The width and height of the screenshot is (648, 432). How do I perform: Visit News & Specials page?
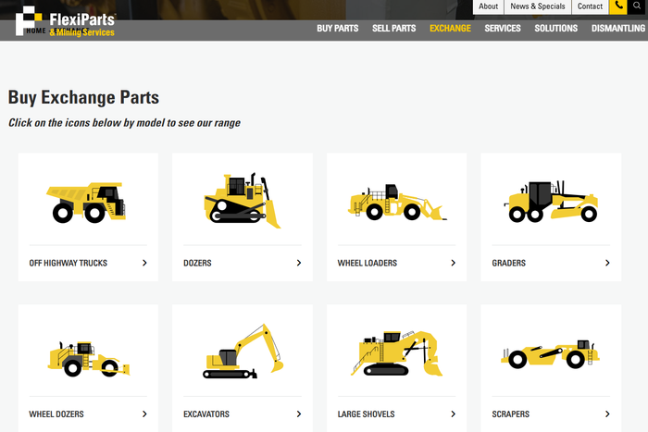click(537, 6)
